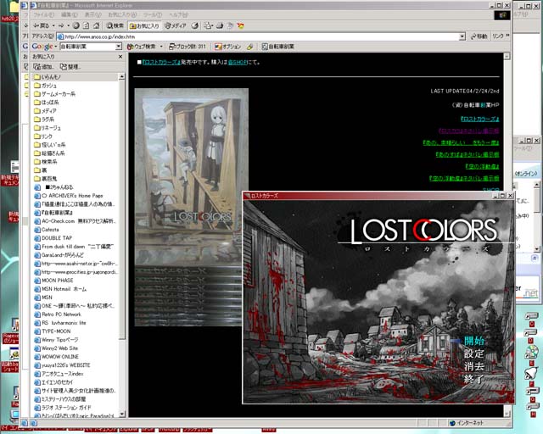
Task: Open Google toolbar オプション button
Action: point(227,47)
